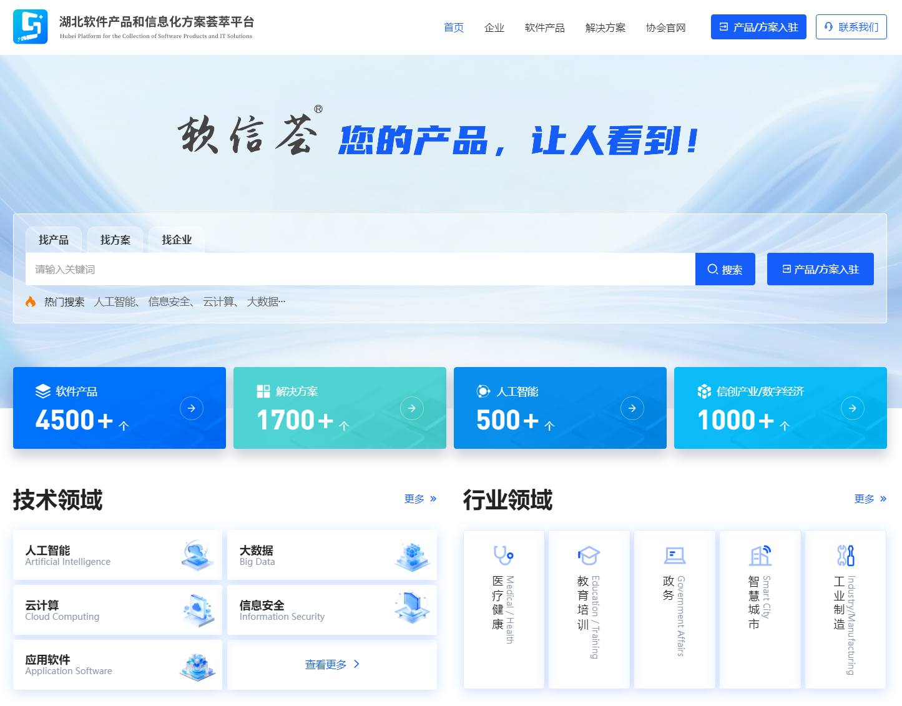
Task: Click the arrow icon on 软件产品 card
Action: 192,408
